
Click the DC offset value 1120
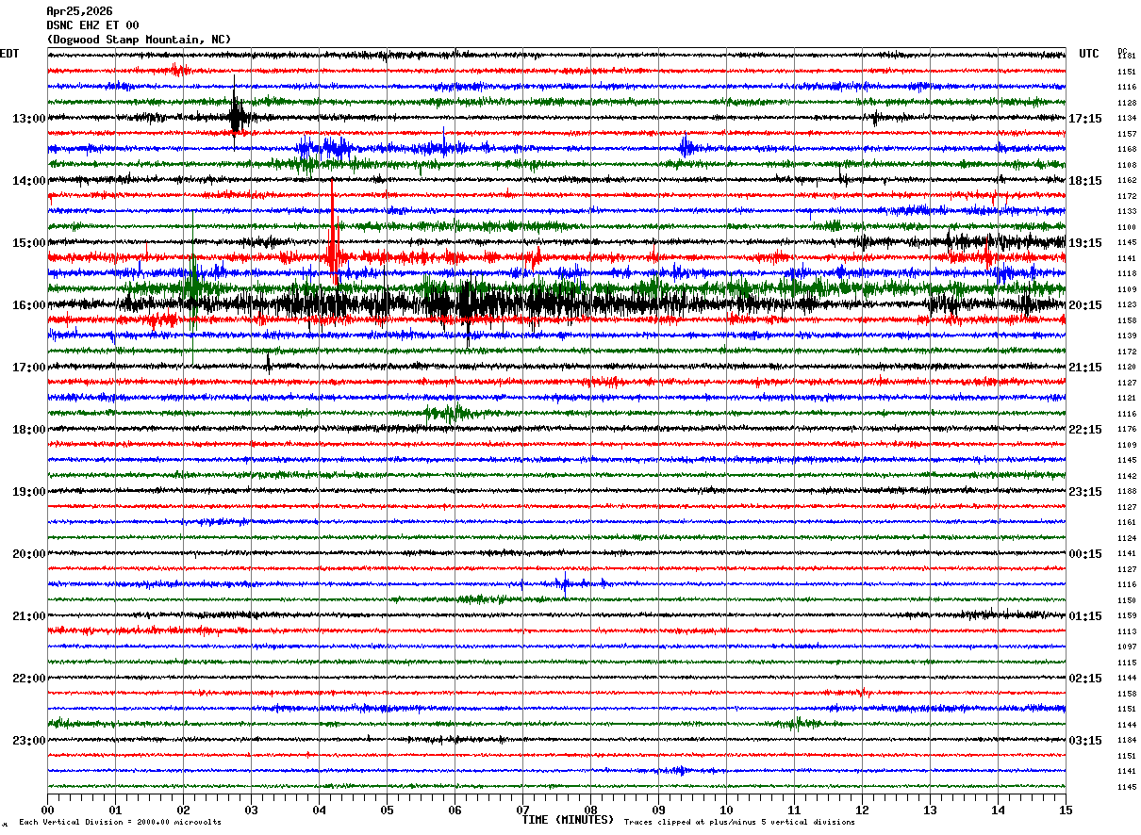pos(1126,368)
